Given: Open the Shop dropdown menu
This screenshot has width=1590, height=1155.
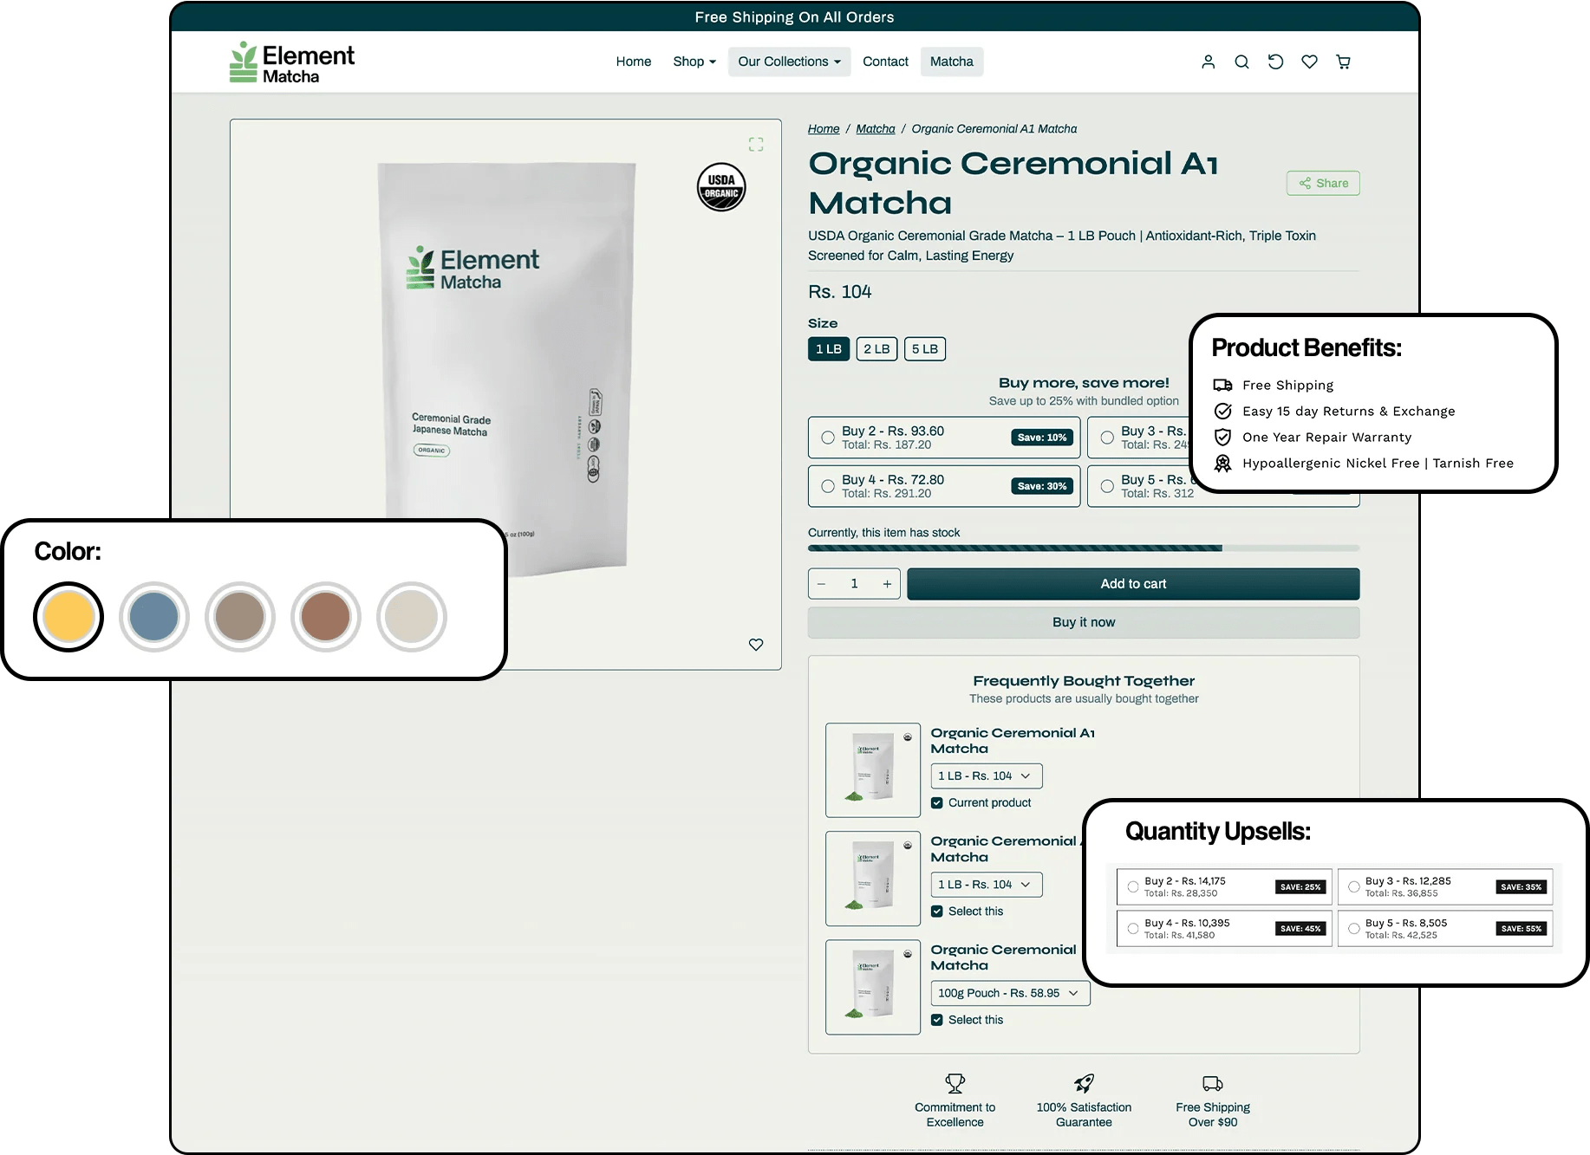Looking at the screenshot, I should click(694, 62).
